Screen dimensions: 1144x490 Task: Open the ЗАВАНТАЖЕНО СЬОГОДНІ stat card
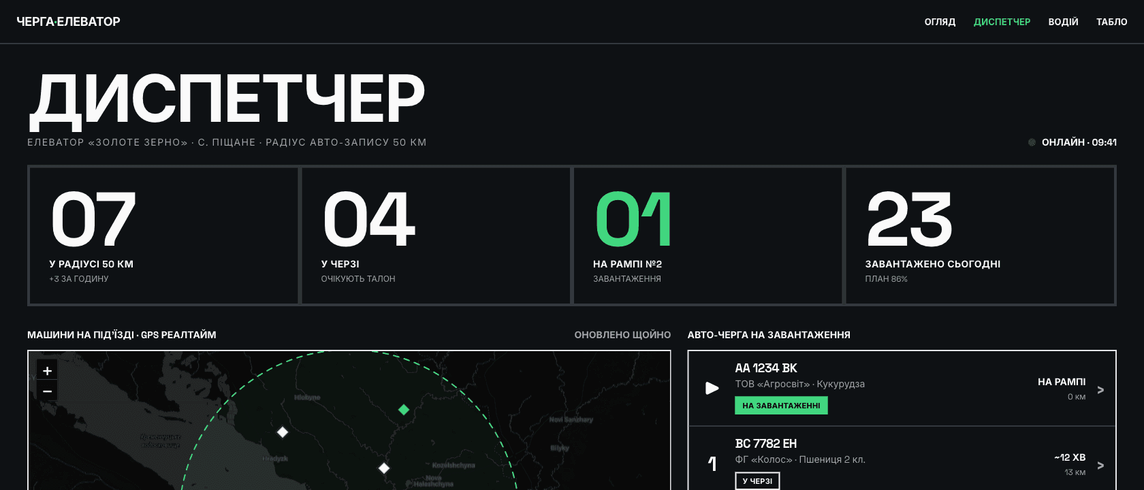(x=980, y=235)
